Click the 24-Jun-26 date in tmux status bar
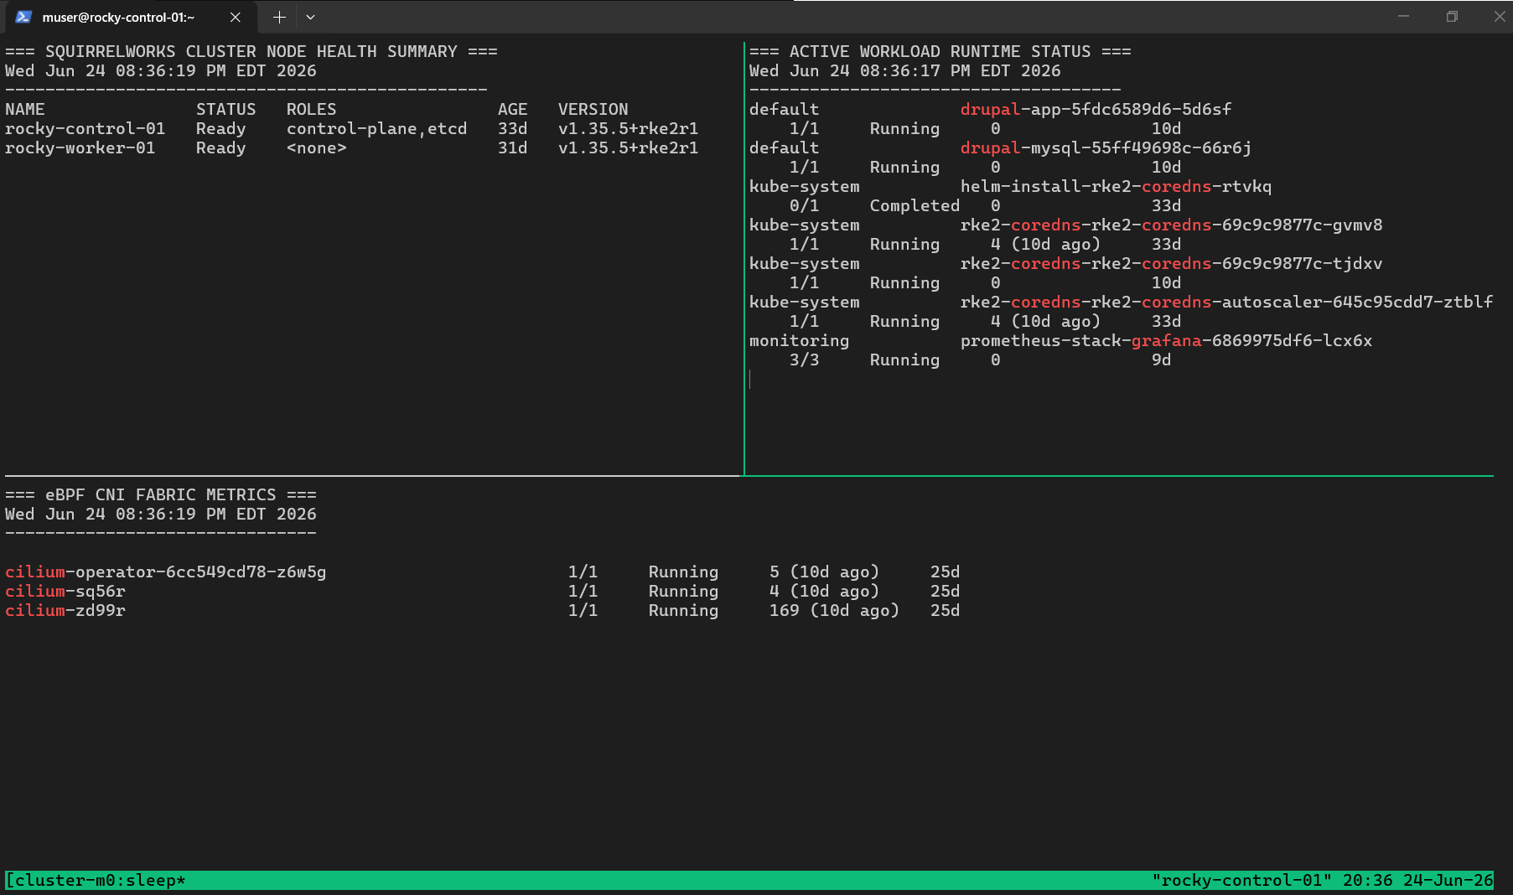 pyautogui.click(x=1448, y=881)
